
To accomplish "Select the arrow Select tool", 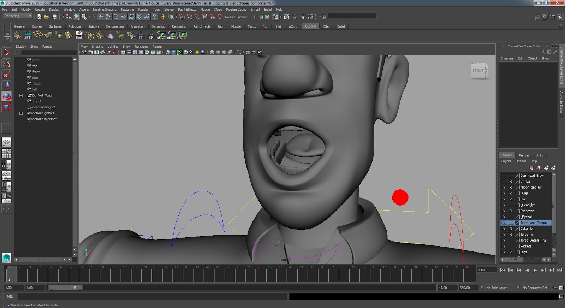I will [6, 53].
